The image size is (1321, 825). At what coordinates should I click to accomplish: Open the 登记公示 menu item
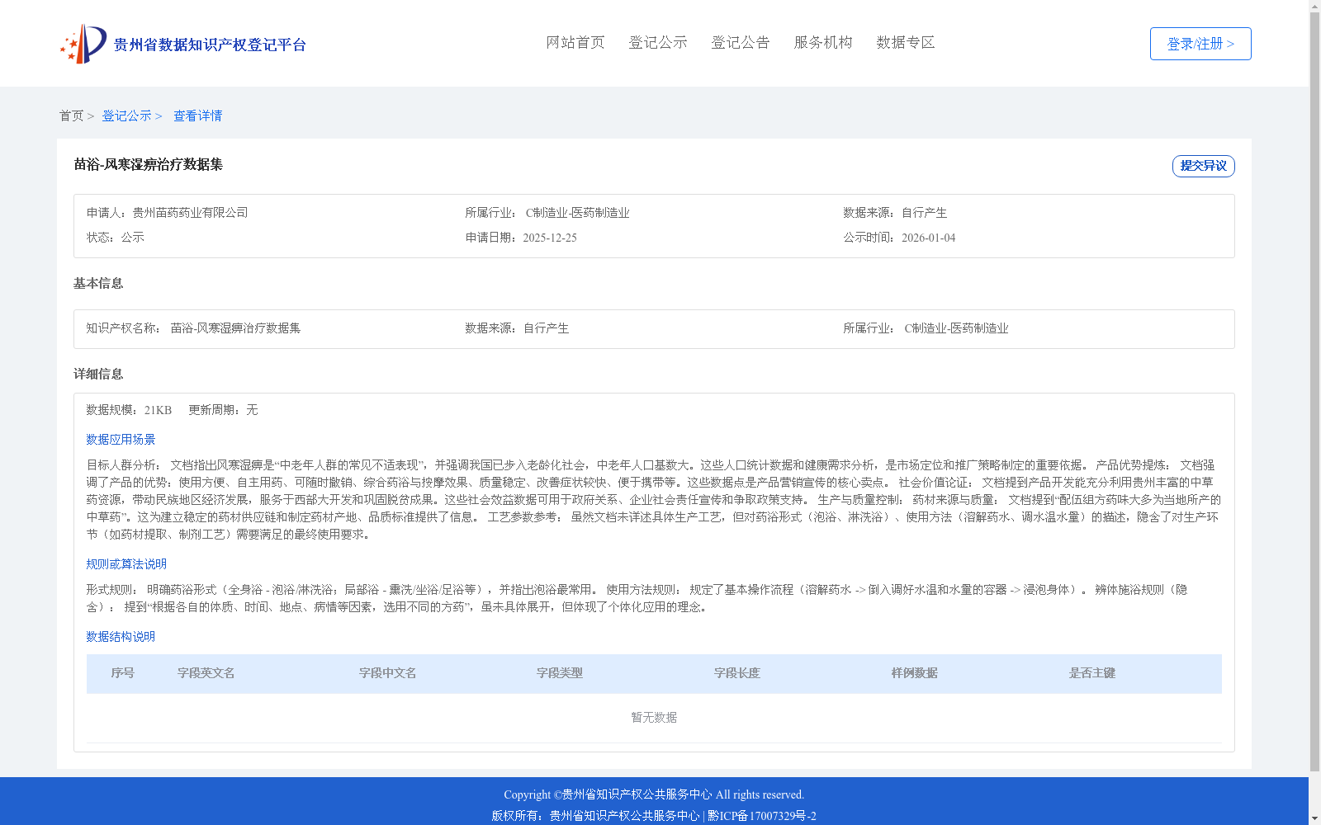pos(658,42)
